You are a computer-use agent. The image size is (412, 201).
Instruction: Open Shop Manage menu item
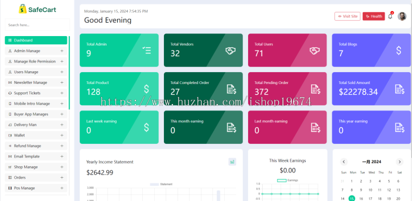(36, 167)
